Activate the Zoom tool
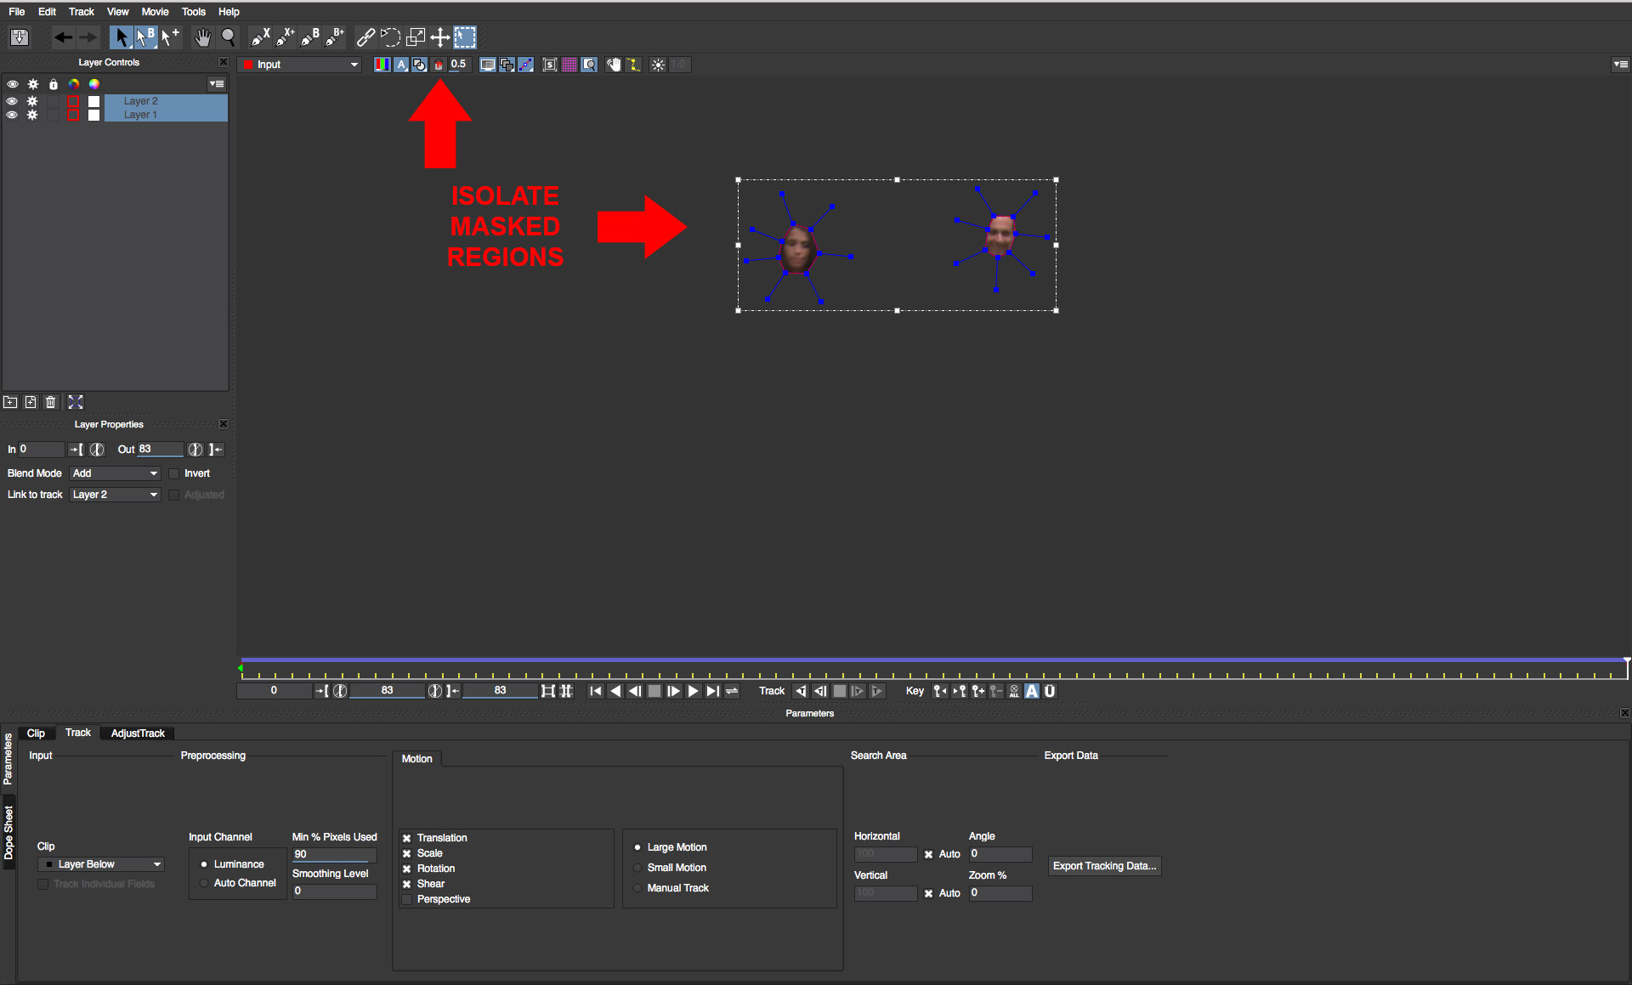The image size is (1632, 985). pos(229,37)
